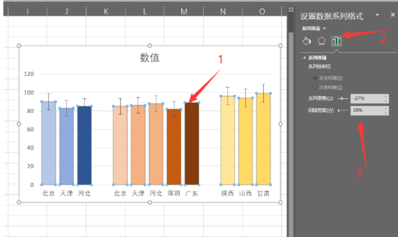Adjust the 系列重叠 slider

(343, 98)
